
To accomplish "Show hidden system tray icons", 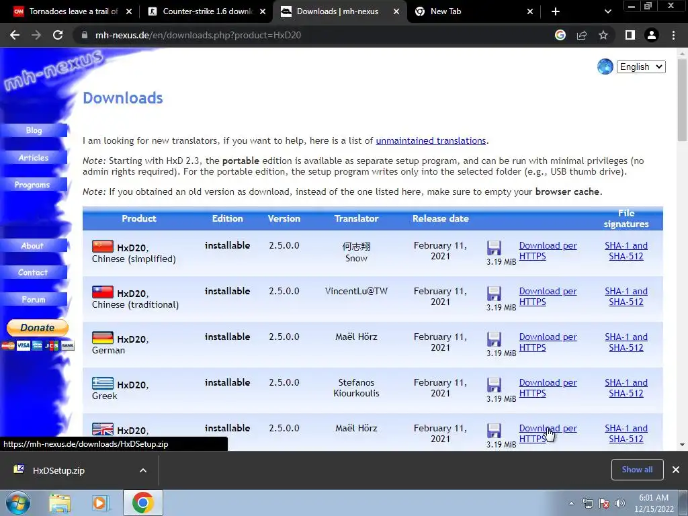I will coord(571,503).
